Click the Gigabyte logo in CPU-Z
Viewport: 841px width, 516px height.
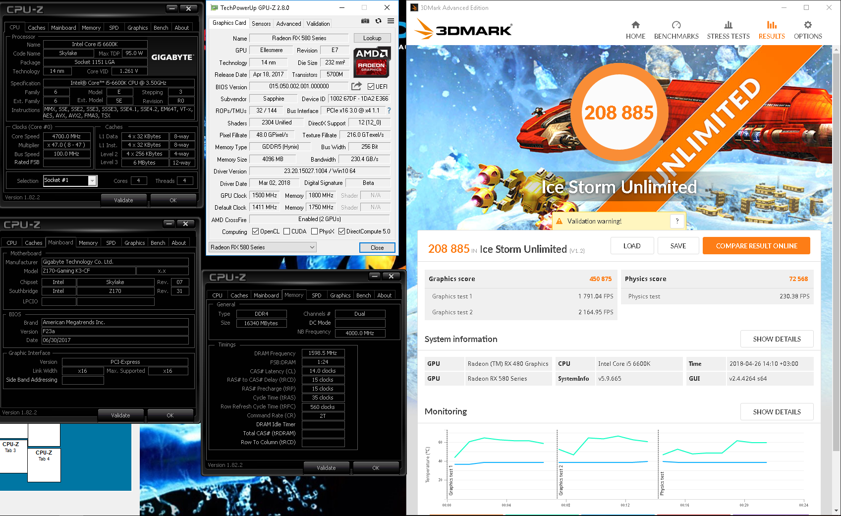click(172, 57)
